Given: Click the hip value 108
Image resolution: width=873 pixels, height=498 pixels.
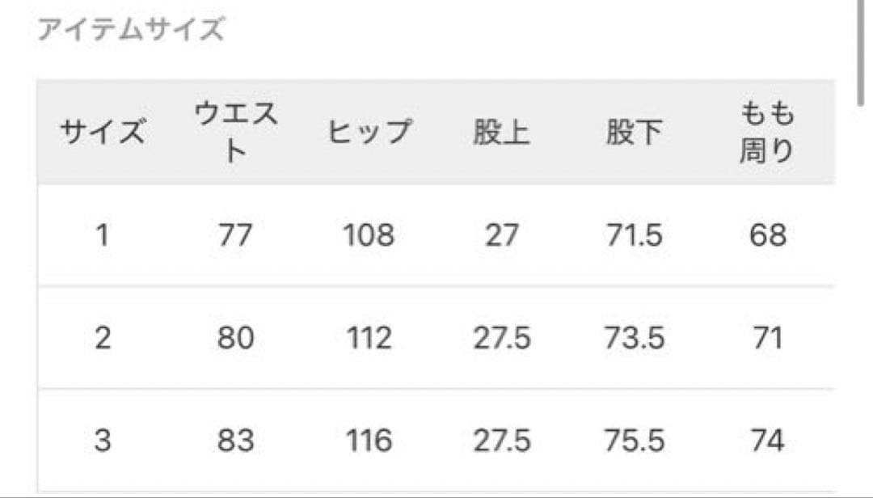Looking at the screenshot, I should [x=369, y=236].
